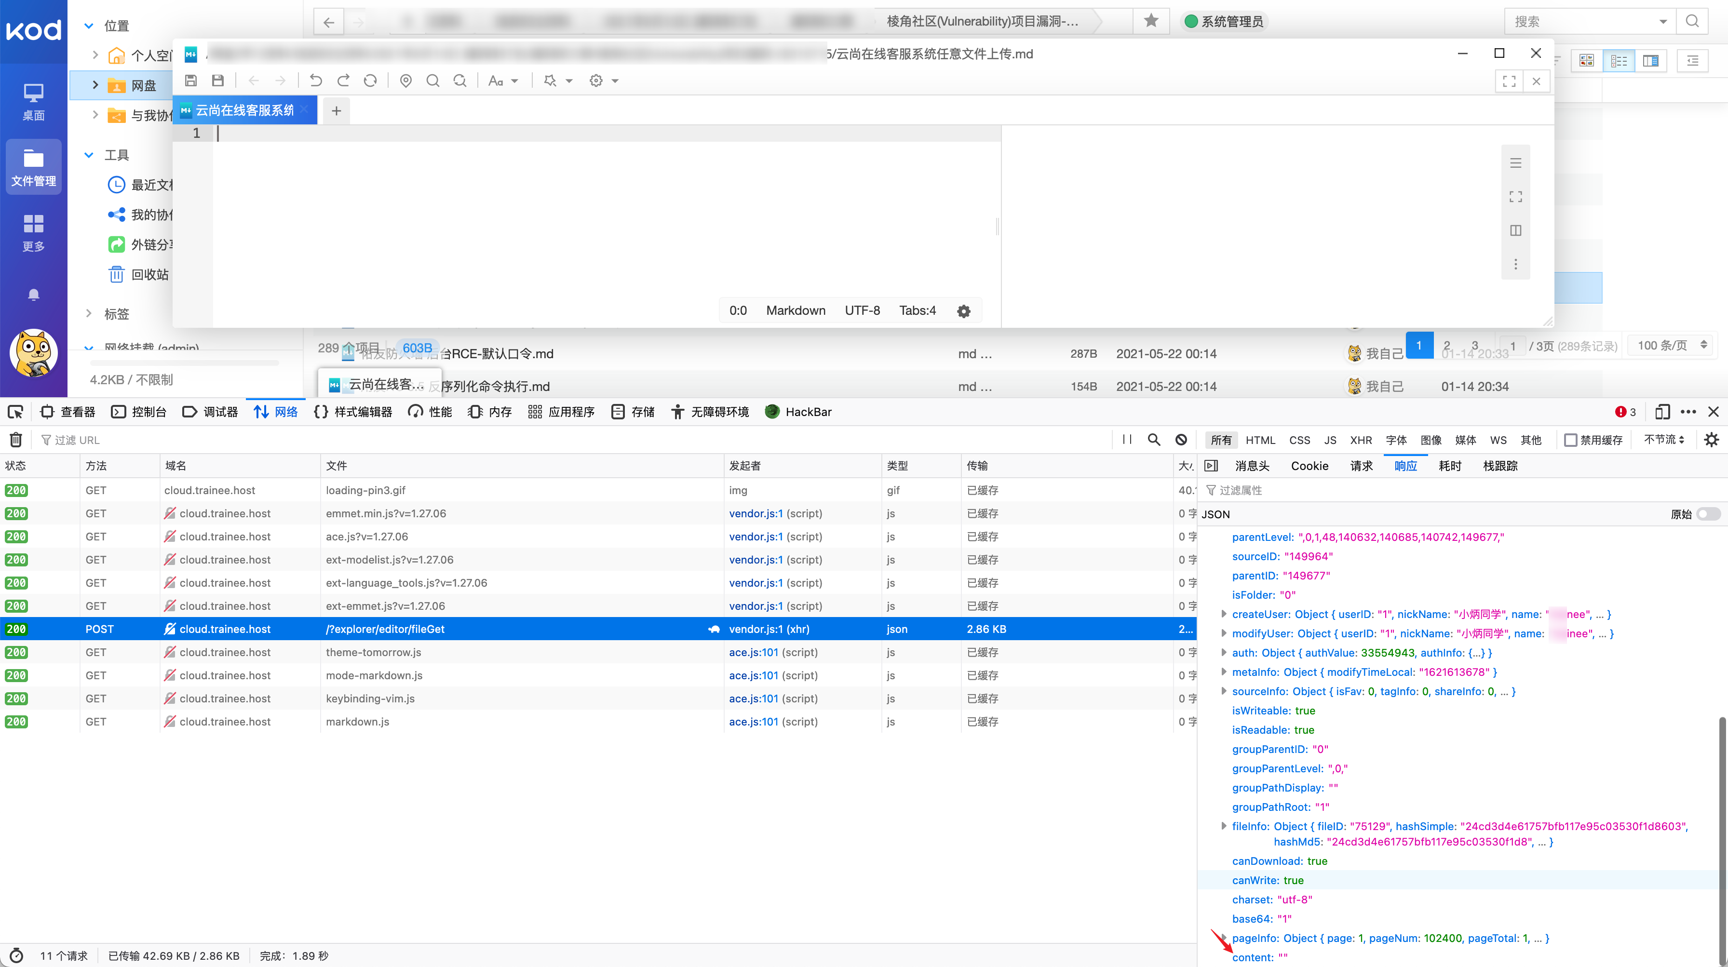Open the magic wand tools dropdown
This screenshot has height=967, width=1728.
(x=557, y=81)
